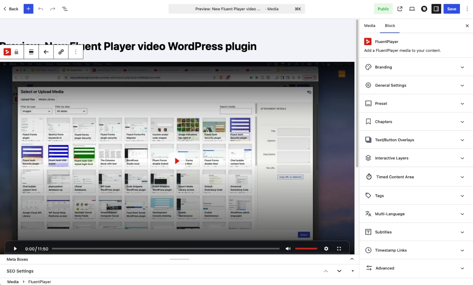Move SEO Settings panel down
Image resolution: width=473 pixels, height=285 pixels.
pos(339,271)
